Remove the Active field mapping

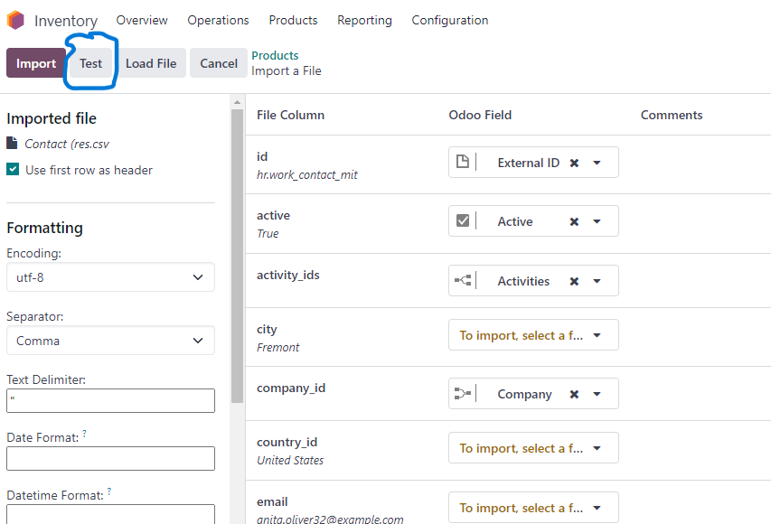(x=574, y=221)
